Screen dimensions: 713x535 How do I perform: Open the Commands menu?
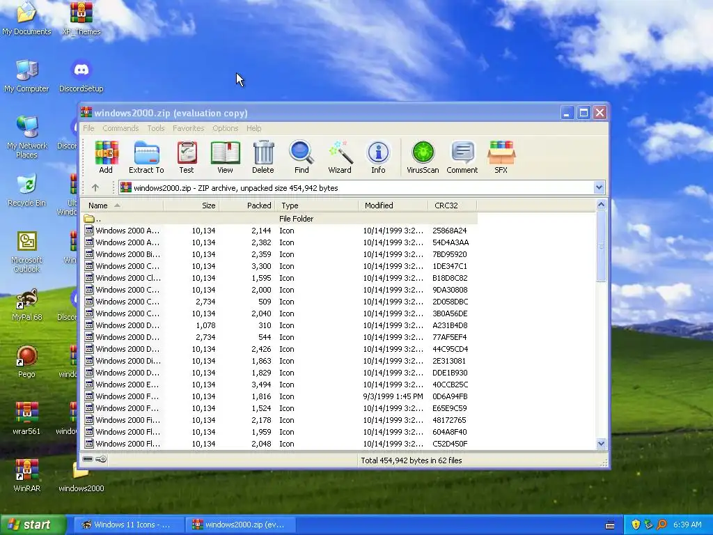[120, 128]
